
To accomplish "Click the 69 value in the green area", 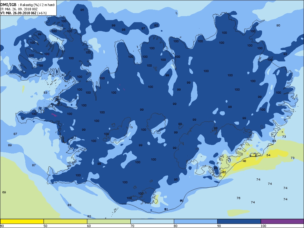I will point(4,192).
